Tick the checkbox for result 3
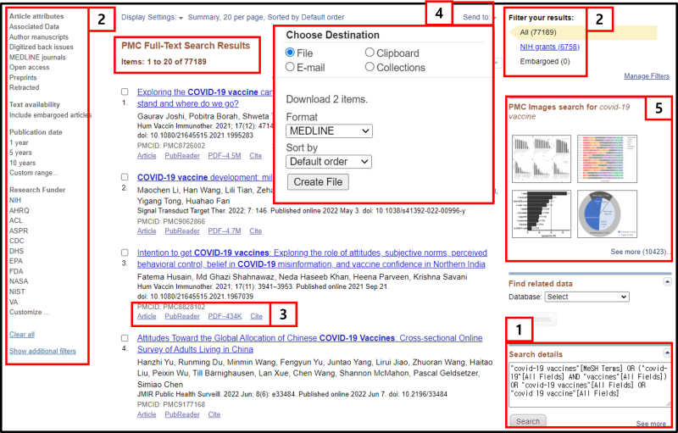Viewport: 678px width, 433px height. (x=125, y=253)
